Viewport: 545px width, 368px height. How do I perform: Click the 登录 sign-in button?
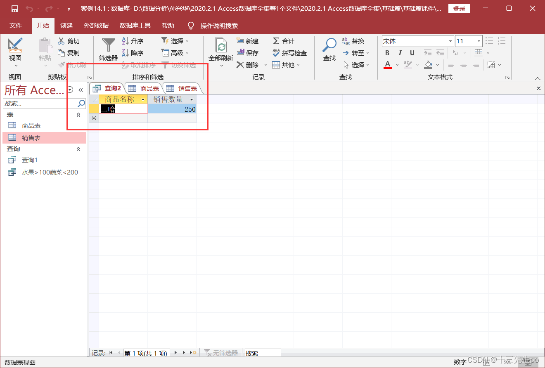point(459,9)
